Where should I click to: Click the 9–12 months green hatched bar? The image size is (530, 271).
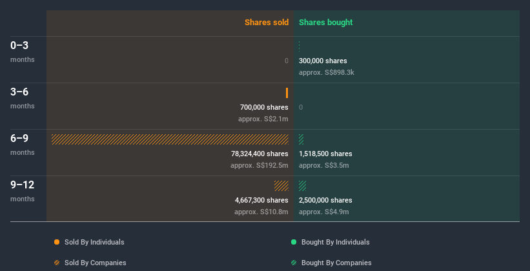click(303, 186)
